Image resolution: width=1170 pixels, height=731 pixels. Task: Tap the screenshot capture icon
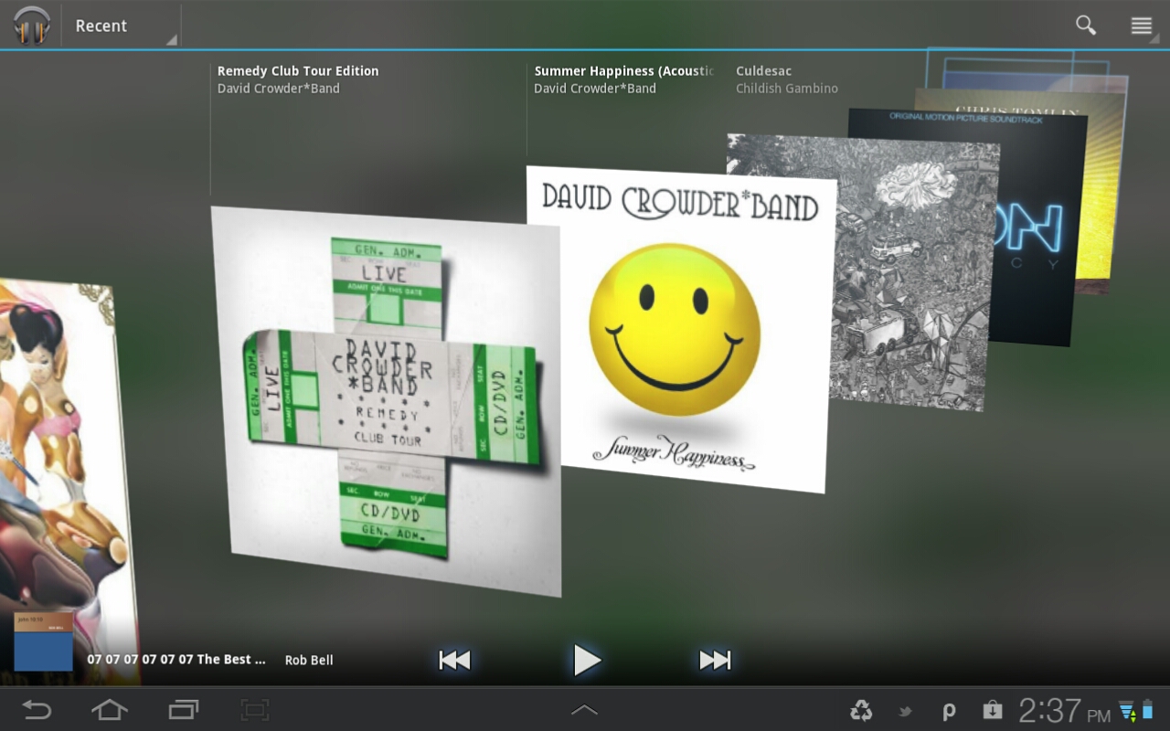point(255,709)
